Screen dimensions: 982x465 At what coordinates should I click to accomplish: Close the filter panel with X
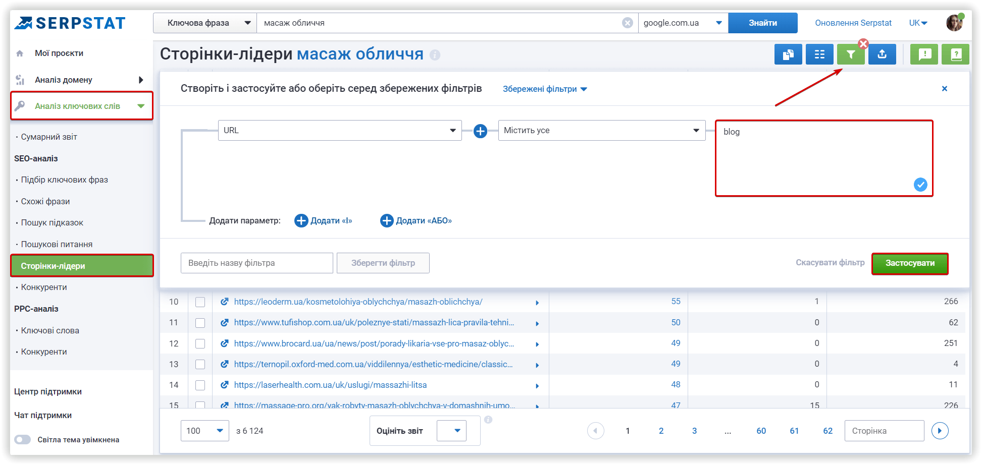945,89
